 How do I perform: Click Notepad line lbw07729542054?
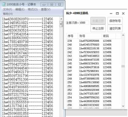pos(28,34)
